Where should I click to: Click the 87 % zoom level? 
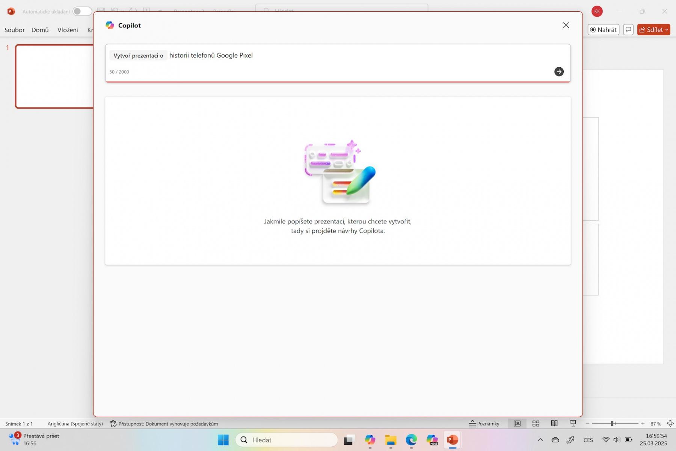(656, 424)
